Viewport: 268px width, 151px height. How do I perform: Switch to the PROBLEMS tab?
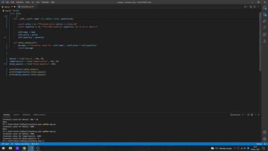(26, 115)
